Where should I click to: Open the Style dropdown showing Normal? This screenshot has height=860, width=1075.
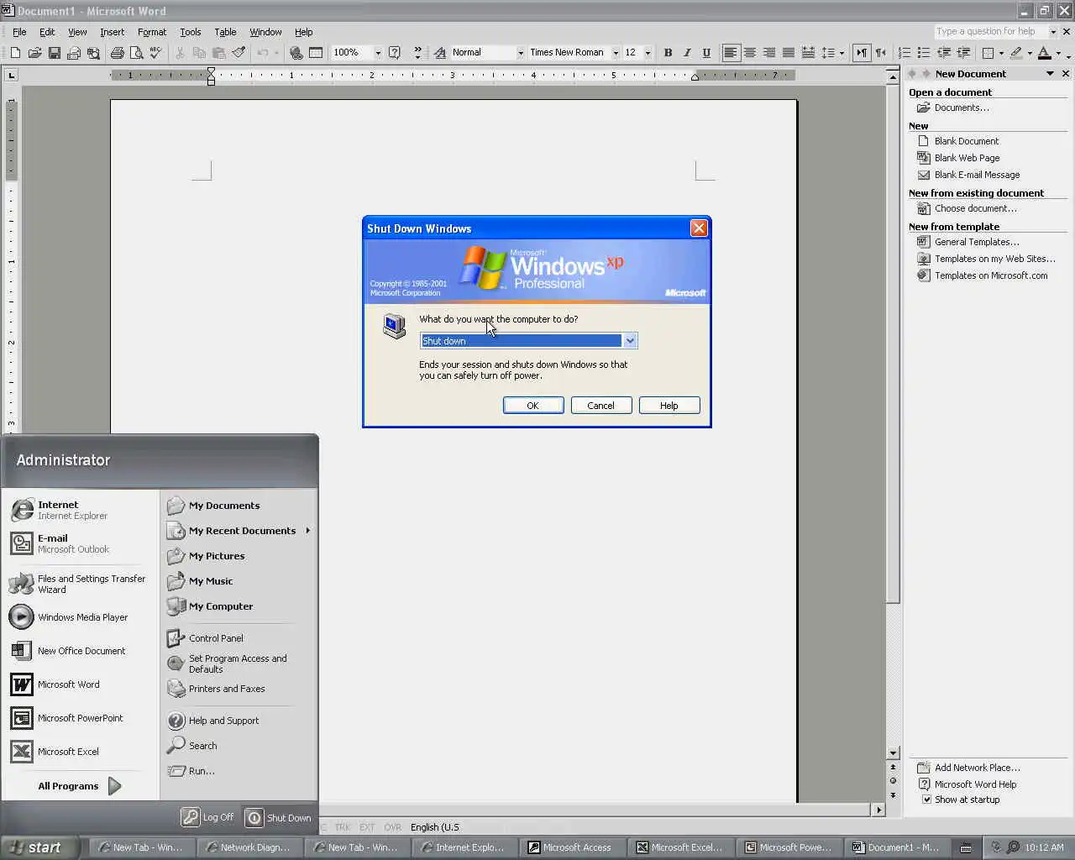(x=521, y=52)
